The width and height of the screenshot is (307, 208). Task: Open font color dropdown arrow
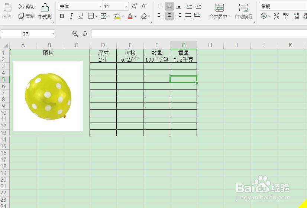(x=135, y=16)
